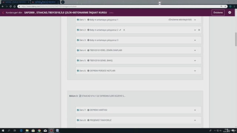Click the zoom magnifier in address bar
This screenshot has width=237, height=133.
[x=221, y=7]
